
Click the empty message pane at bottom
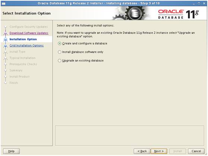point(130,135)
